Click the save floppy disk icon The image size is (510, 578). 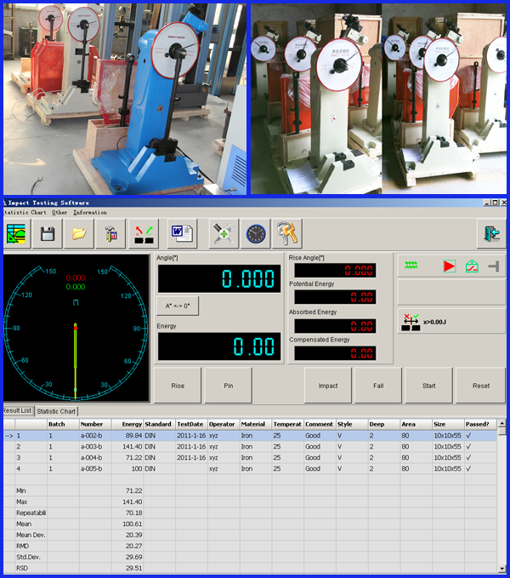coord(48,233)
